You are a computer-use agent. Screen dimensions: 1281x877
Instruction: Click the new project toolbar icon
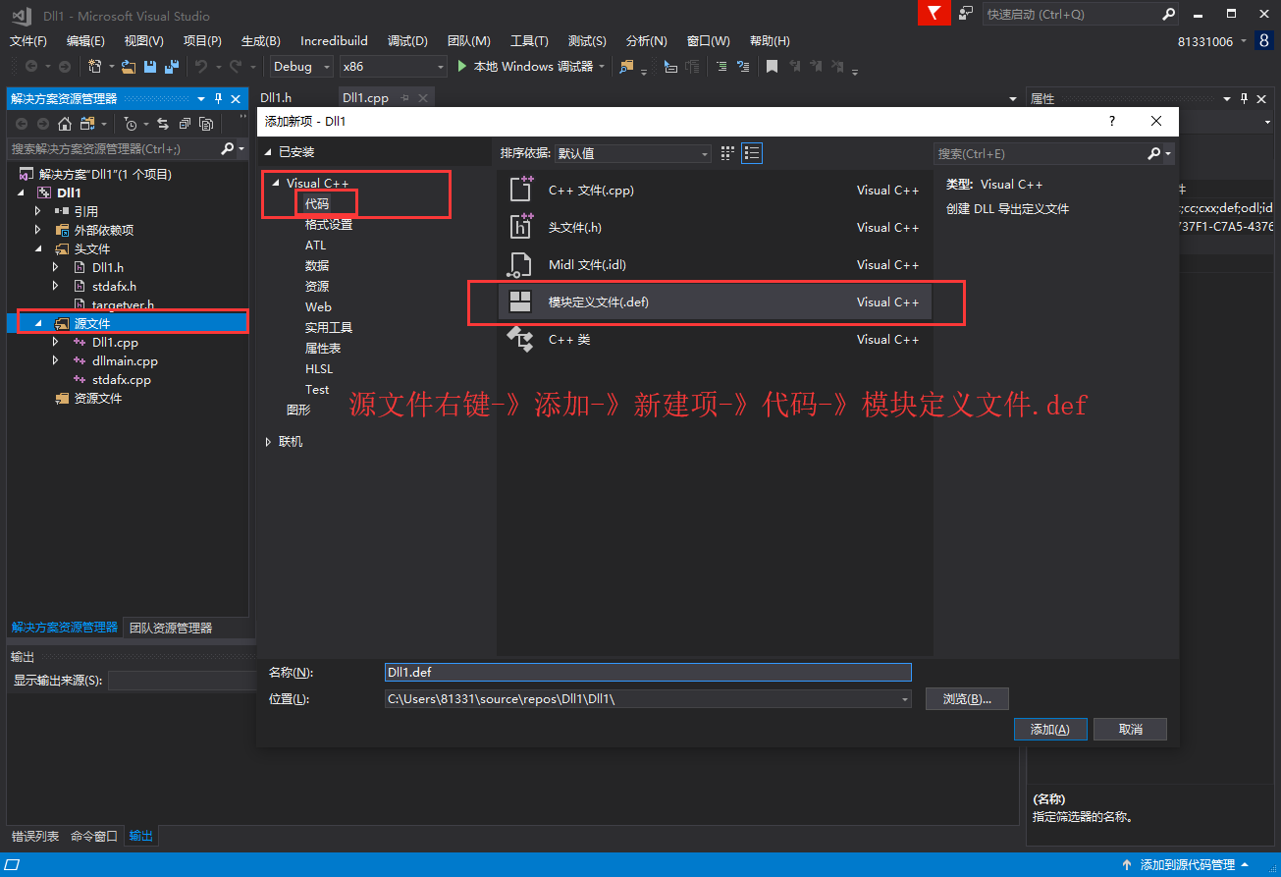click(x=94, y=67)
